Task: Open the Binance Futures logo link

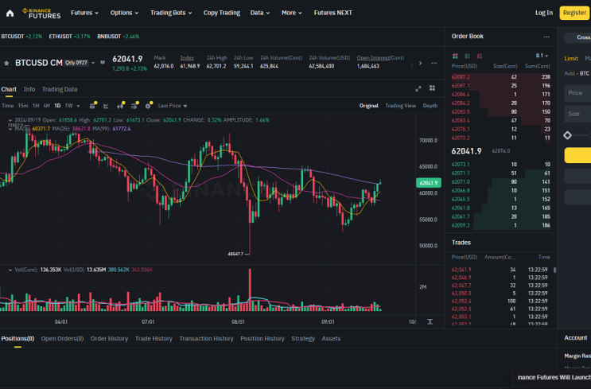Action: [x=41, y=14]
